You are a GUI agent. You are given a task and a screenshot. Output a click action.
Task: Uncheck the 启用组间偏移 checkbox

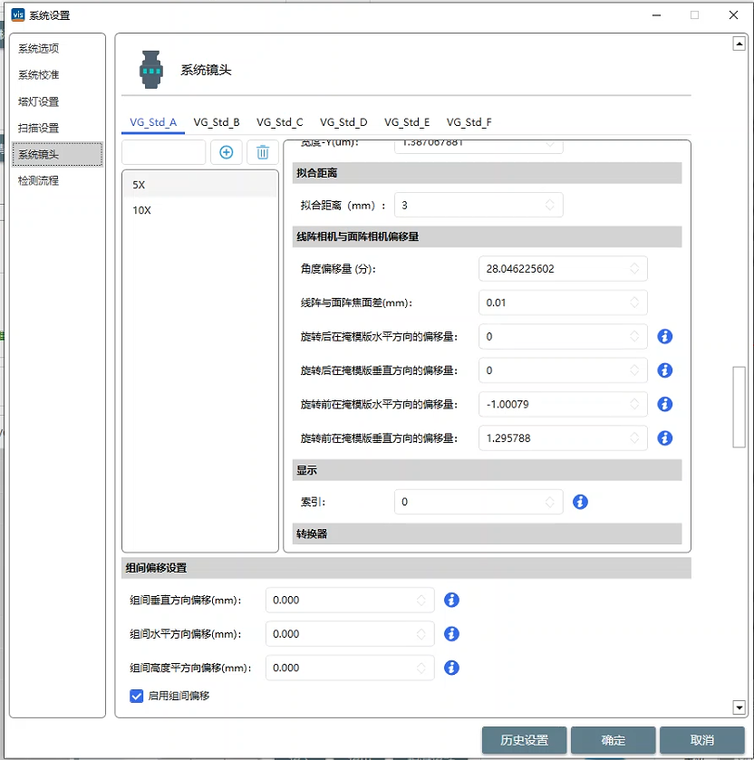(137, 696)
